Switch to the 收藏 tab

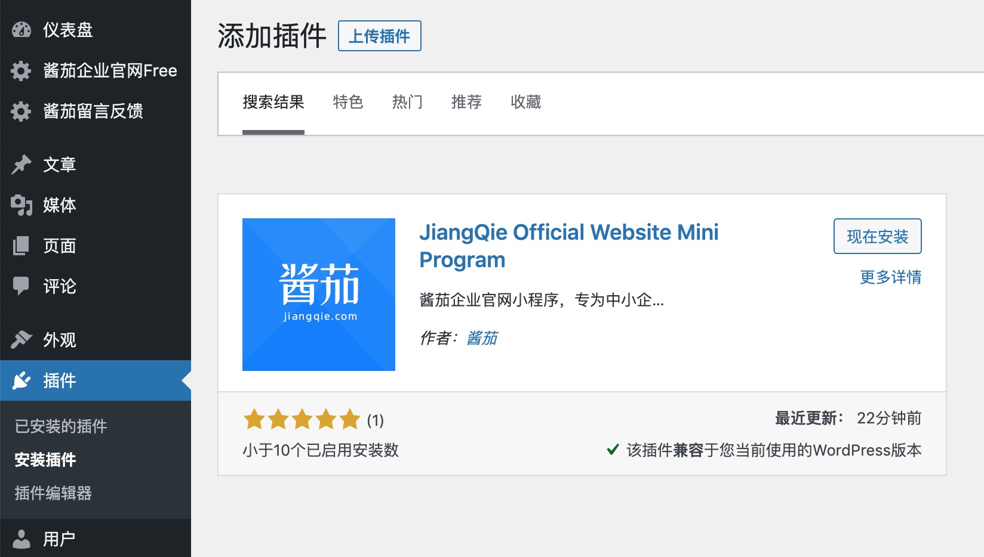point(526,102)
